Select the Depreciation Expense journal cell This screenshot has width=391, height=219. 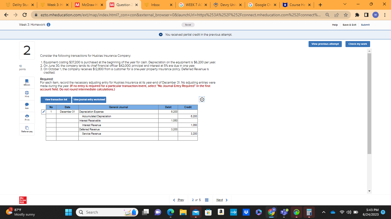tap(119, 112)
